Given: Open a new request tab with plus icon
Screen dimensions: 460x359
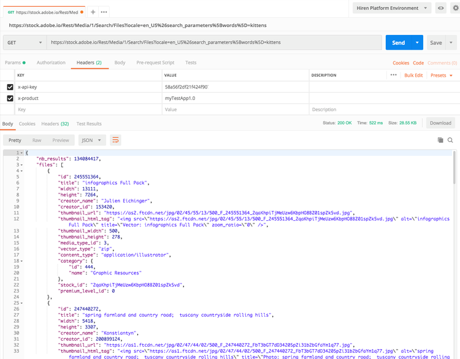Looking at the screenshot, I should 93,12.
